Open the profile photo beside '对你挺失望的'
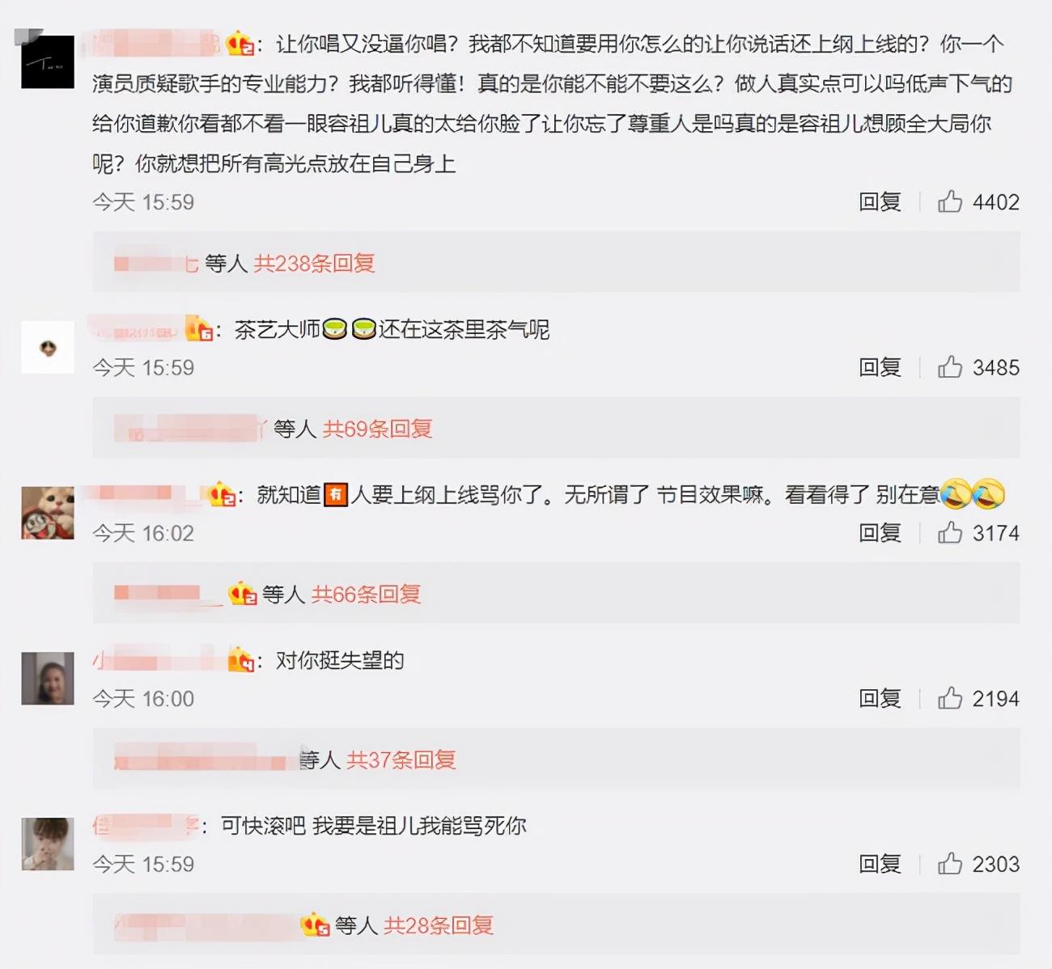The image size is (1052, 969). tap(48, 679)
